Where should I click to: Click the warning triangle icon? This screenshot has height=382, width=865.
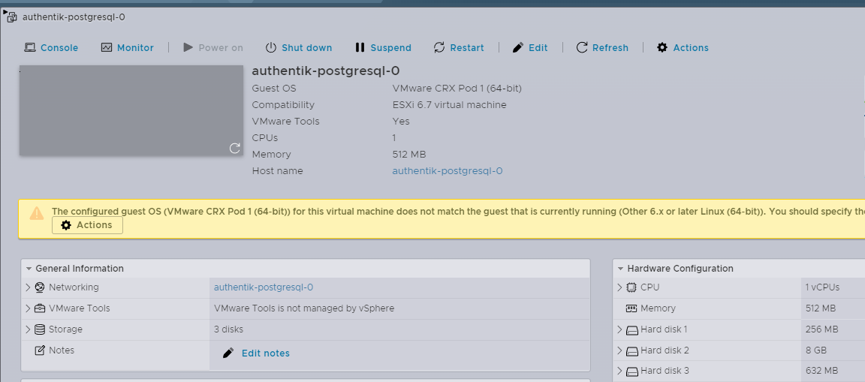[x=36, y=213]
